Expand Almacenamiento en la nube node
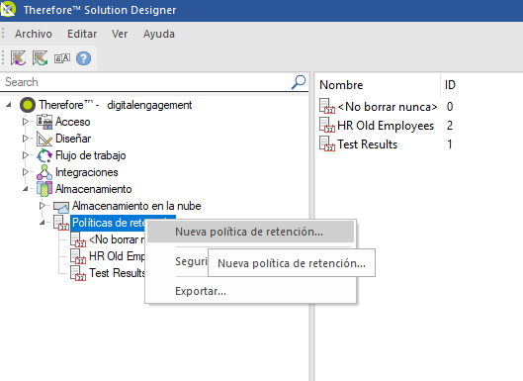The image size is (523, 381). coord(43,206)
